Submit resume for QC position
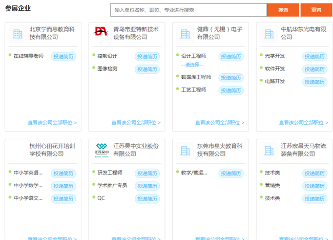The height and width of the screenshot is (240, 333). (147, 199)
